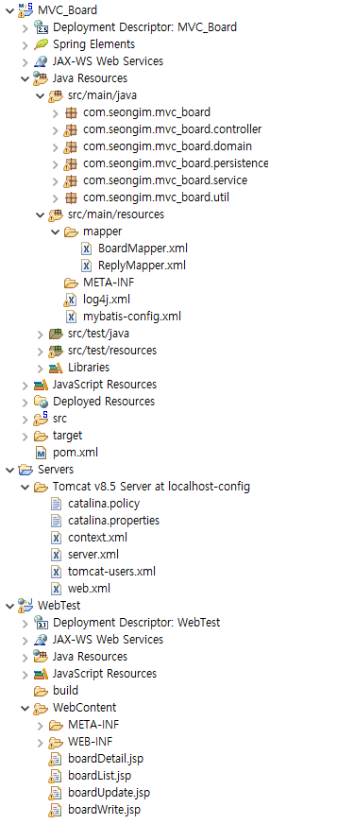Select JavaScript Resources under MVC_Board
354x824 pixels.
[x=105, y=385]
